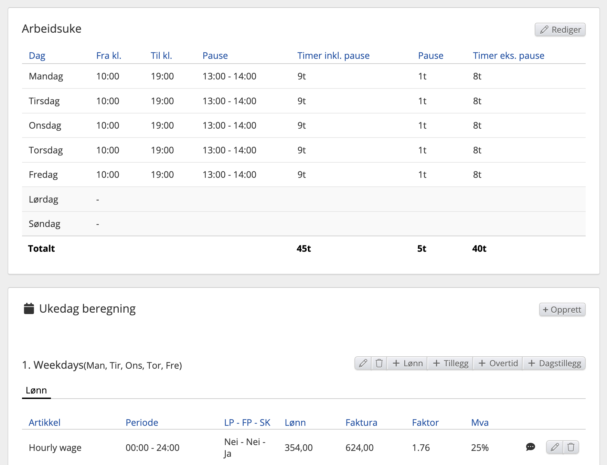607x465 pixels.
Task: Click the Rediger button for Arbeidsuke
Action: [x=560, y=30]
